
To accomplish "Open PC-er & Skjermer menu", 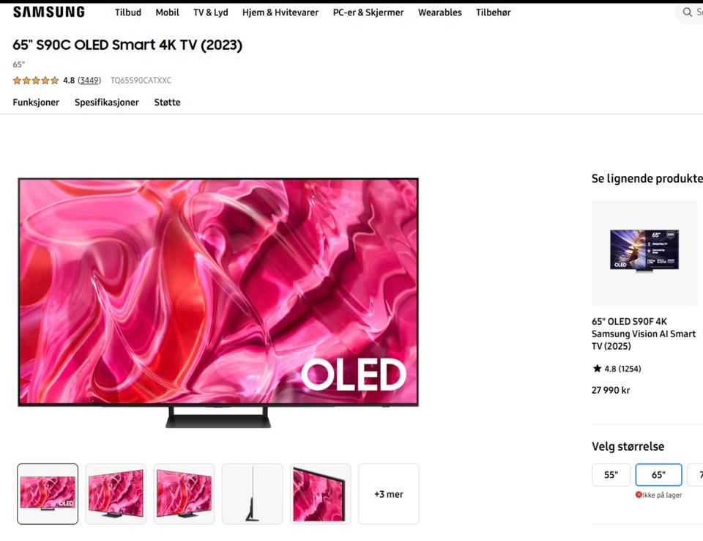I will pyautogui.click(x=368, y=12).
